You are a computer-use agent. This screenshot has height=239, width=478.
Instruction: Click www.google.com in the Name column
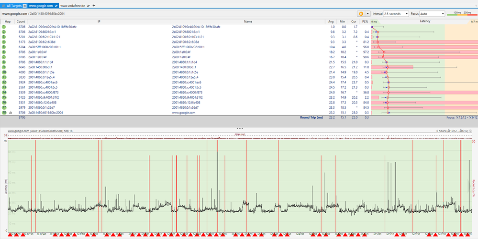coord(184,113)
